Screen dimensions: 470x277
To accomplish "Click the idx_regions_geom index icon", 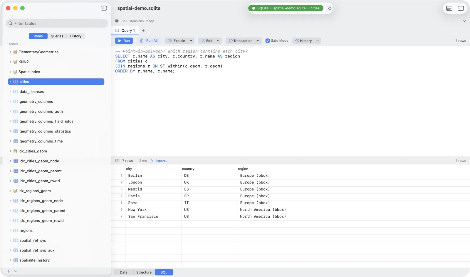I will coord(15,191).
